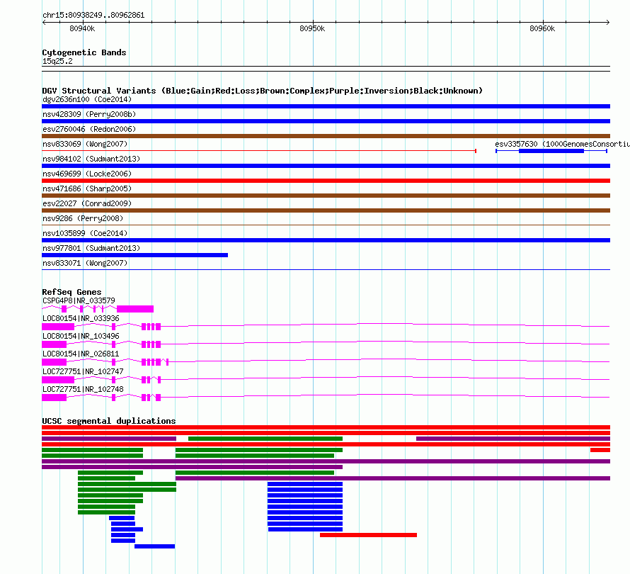Click the nsv833069 (Wong2007) label
The height and width of the screenshot is (574, 630).
[x=85, y=144]
